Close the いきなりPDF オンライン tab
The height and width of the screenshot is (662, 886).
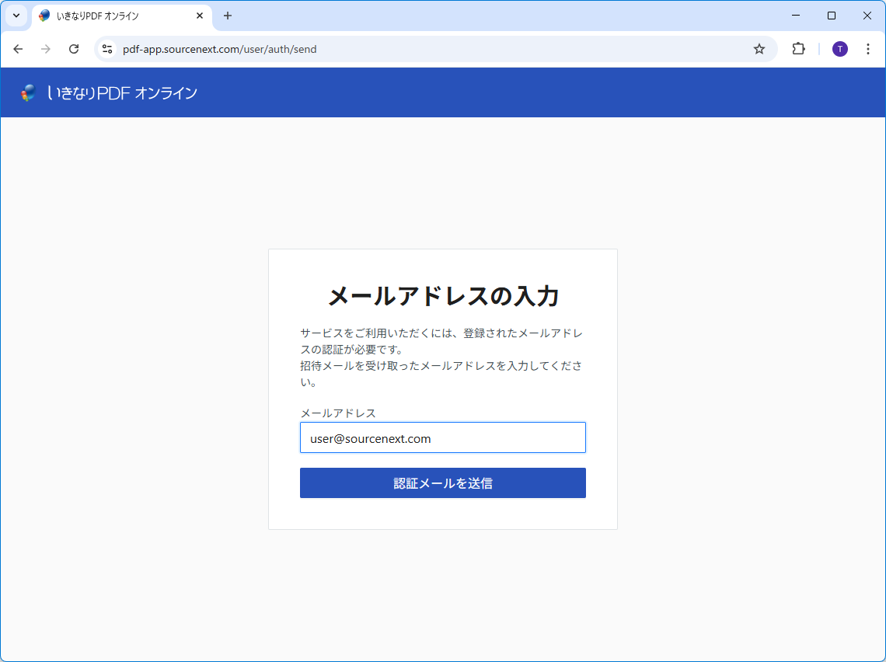coord(200,16)
